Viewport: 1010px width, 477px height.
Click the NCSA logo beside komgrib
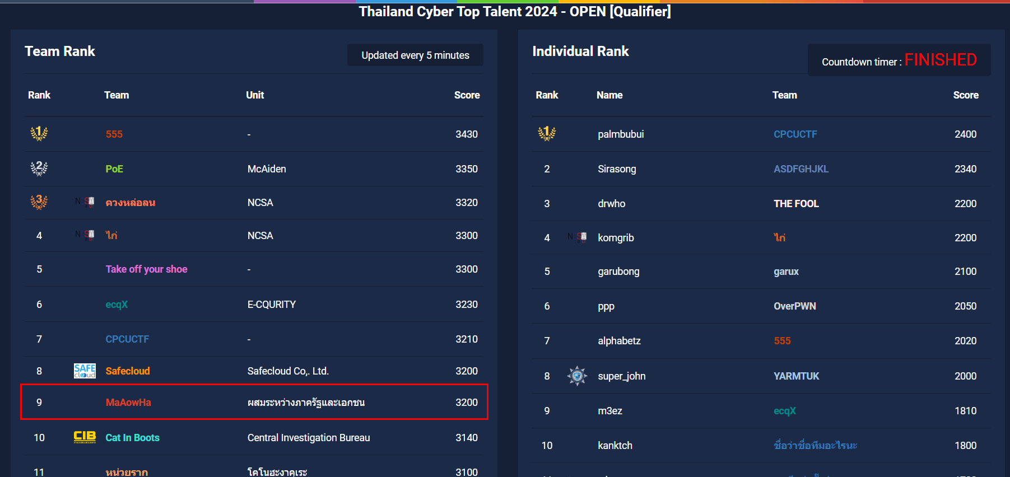click(x=577, y=237)
